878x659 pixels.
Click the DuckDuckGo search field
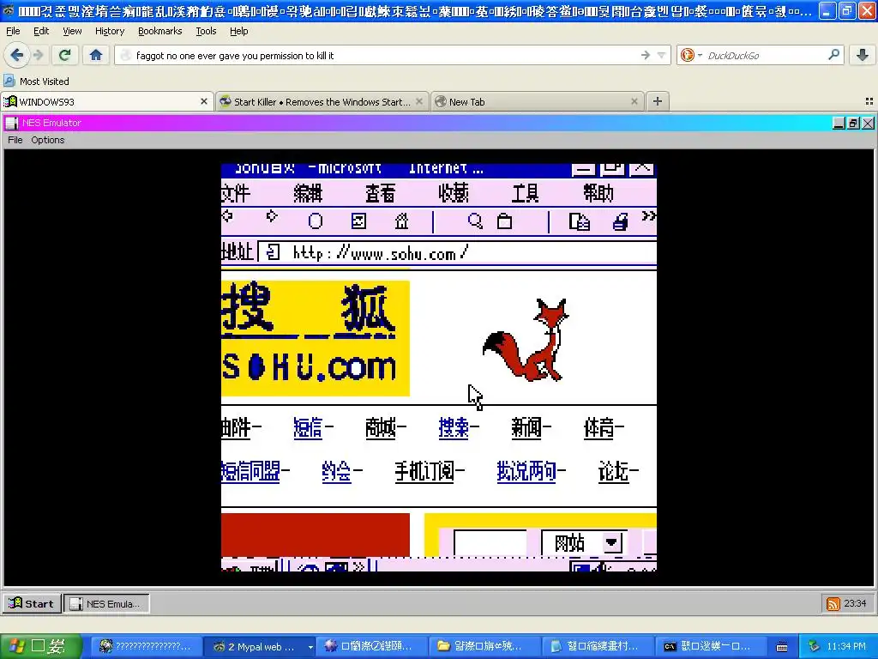764,55
